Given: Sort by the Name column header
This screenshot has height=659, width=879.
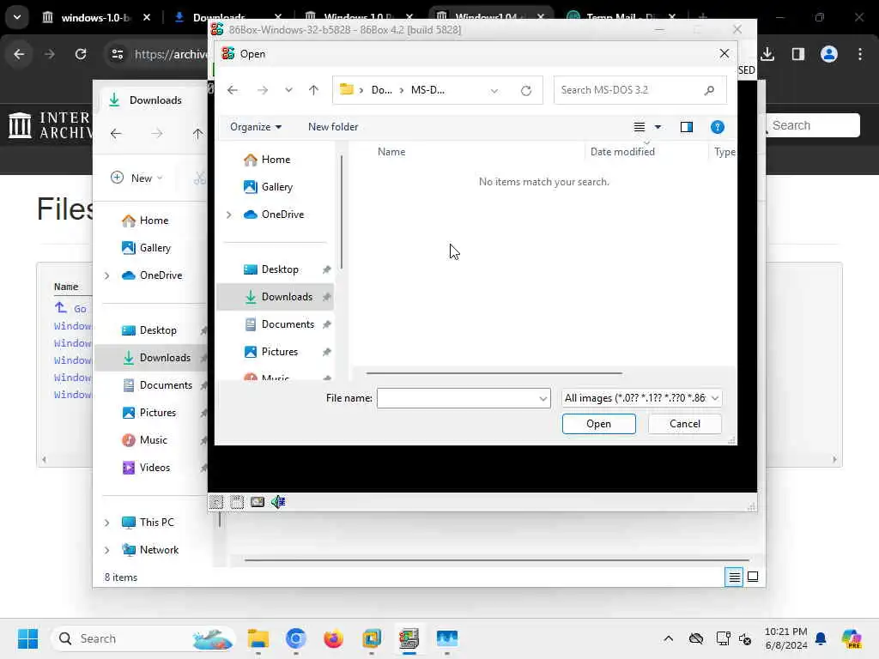Looking at the screenshot, I should point(391,152).
